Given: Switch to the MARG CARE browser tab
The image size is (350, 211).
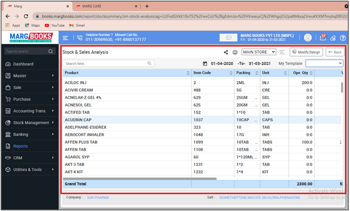Looking at the screenshot, I should pyautogui.click(x=106, y=6).
